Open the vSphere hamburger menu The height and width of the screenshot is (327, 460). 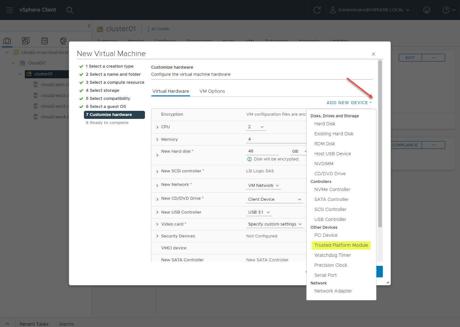(x=10, y=10)
